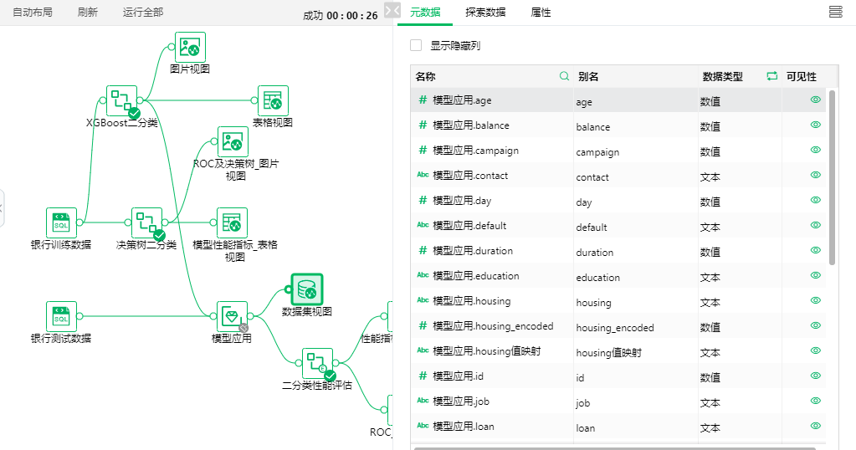Click the numeric type icon for 模型应用.duration
The width and height of the screenshot is (856, 450).
tap(423, 250)
